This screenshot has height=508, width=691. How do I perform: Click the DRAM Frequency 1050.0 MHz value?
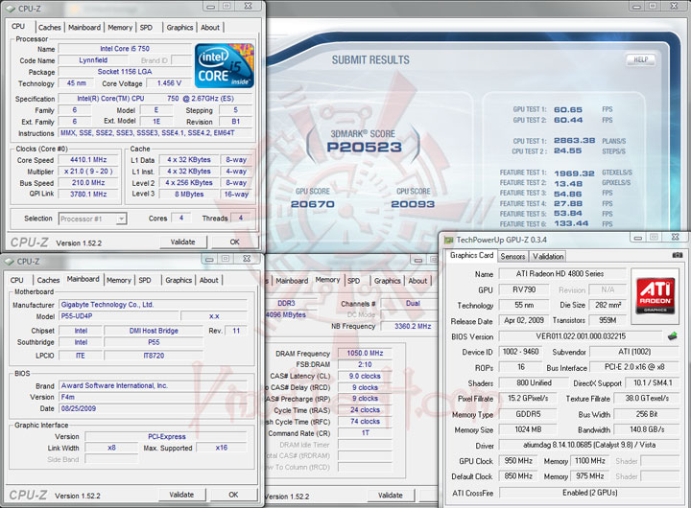click(x=365, y=353)
